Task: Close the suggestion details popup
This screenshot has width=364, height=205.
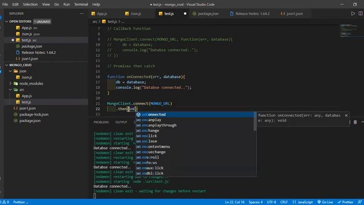Action: [x=346, y=115]
